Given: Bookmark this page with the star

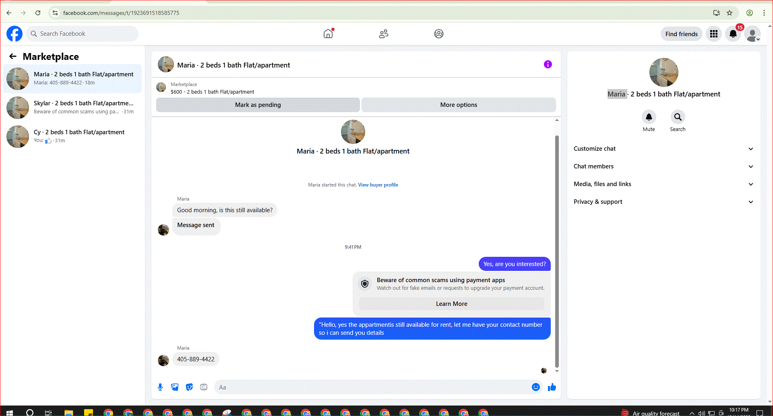Looking at the screenshot, I should pyautogui.click(x=730, y=13).
